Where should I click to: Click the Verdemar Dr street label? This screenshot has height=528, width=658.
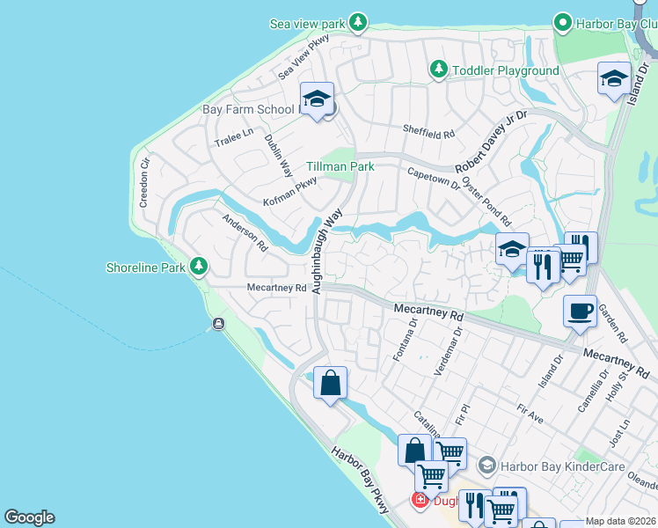pyautogui.click(x=448, y=351)
